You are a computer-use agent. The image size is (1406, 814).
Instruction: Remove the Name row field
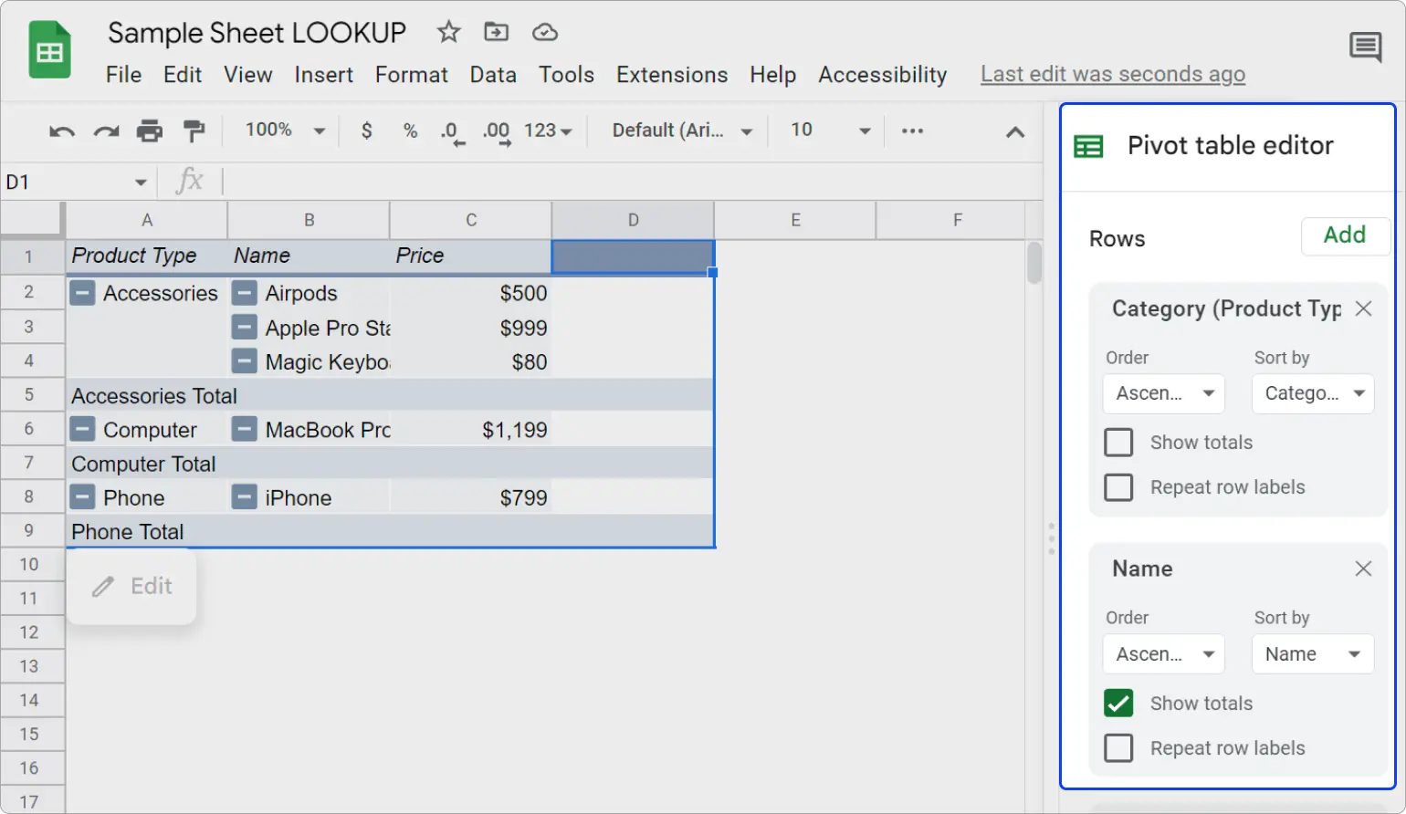tap(1363, 568)
